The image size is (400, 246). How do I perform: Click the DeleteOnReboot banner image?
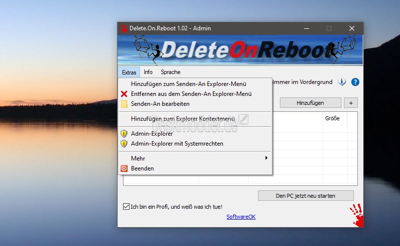coord(240,50)
